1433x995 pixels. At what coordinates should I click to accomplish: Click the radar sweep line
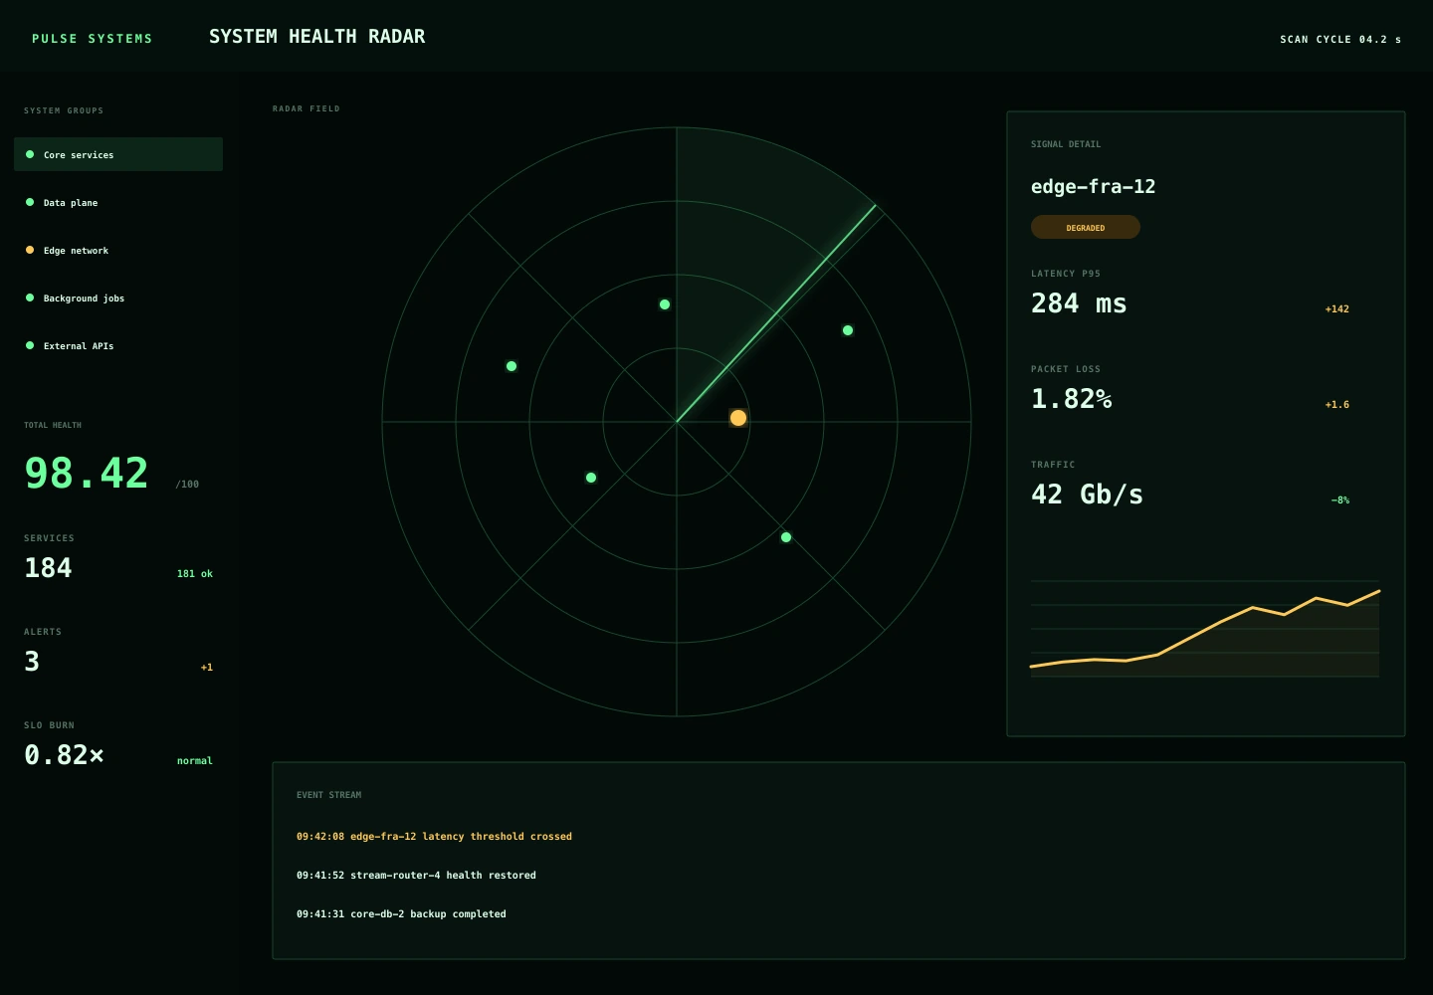click(x=776, y=313)
